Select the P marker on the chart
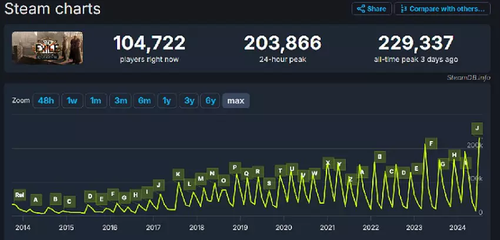500x240 pixels. tap(235, 168)
